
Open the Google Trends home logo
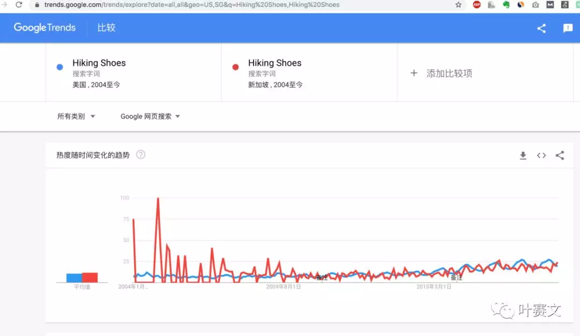pyautogui.click(x=45, y=28)
